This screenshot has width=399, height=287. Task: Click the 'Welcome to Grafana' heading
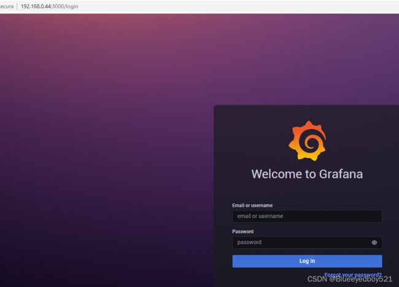[x=307, y=174]
